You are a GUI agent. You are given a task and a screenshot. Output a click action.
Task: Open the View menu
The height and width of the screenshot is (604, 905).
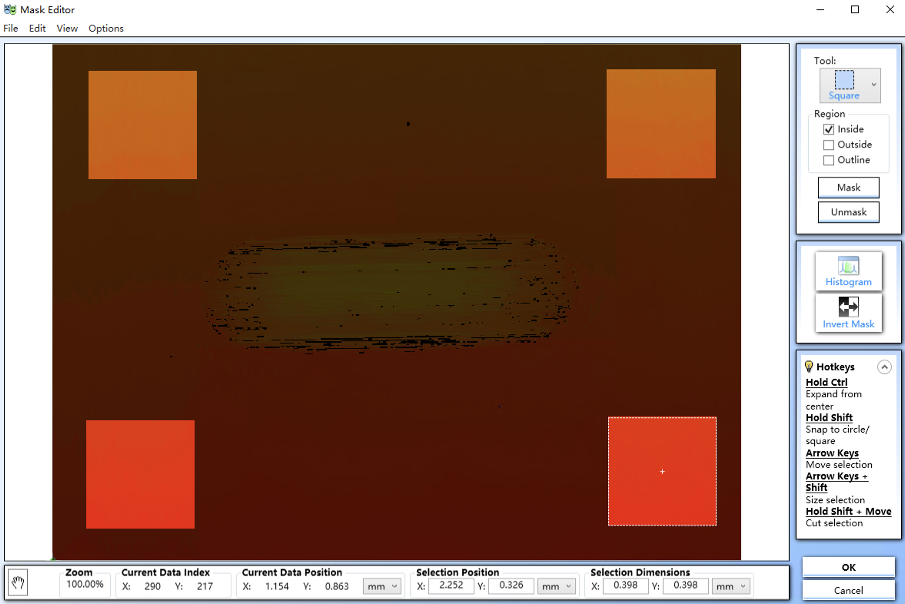pos(67,28)
